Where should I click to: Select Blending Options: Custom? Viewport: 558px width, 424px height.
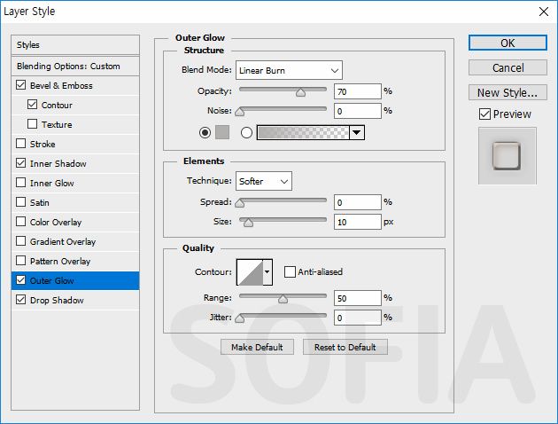click(x=75, y=66)
